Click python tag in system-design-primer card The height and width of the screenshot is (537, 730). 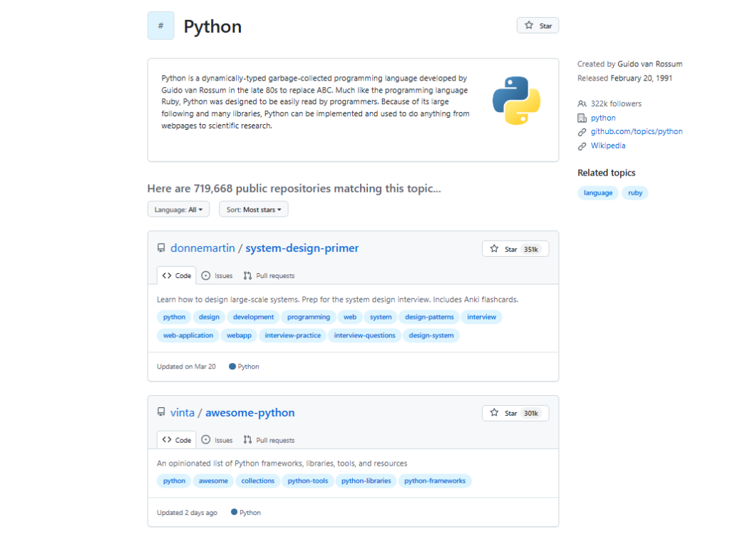(174, 317)
